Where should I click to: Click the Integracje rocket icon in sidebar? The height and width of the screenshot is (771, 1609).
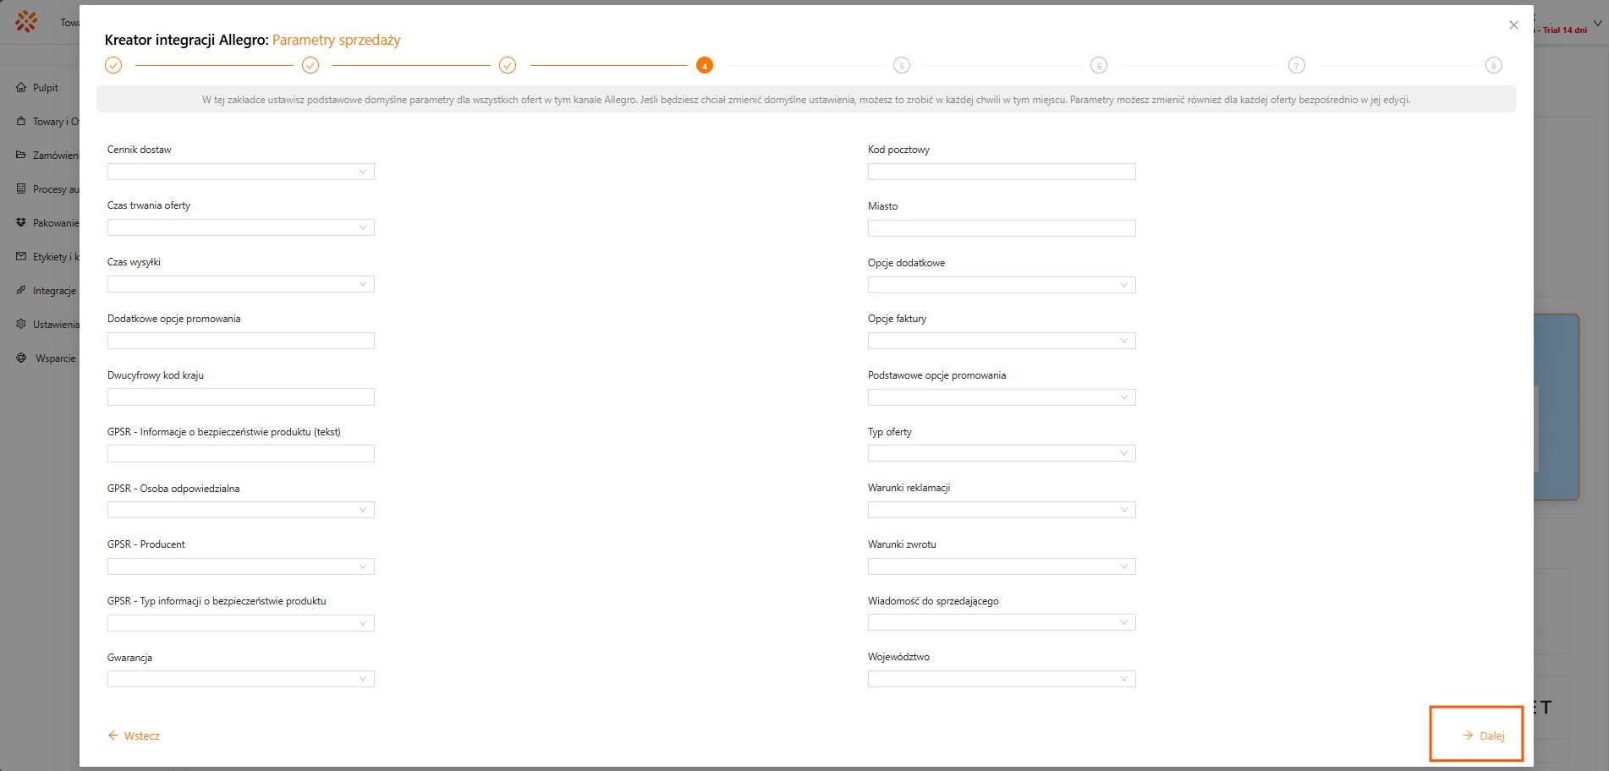[x=21, y=290]
